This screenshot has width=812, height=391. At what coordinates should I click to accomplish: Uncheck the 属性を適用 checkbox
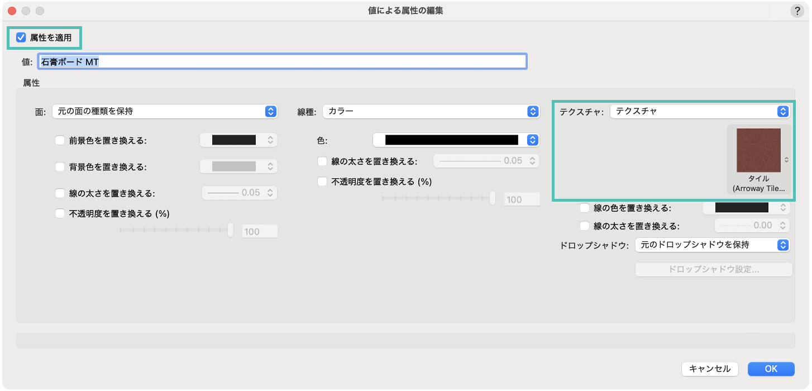coord(22,38)
